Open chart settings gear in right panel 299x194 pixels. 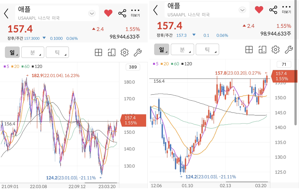(x=275, y=50)
